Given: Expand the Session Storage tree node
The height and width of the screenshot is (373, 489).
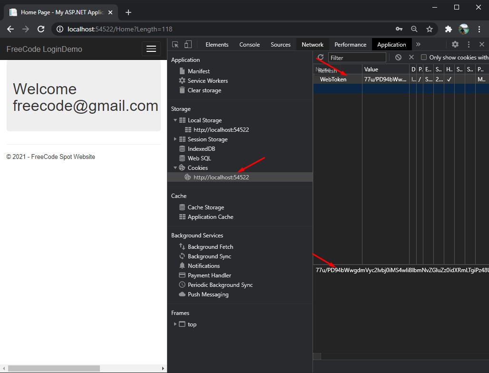Looking at the screenshot, I should click(176, 139).
